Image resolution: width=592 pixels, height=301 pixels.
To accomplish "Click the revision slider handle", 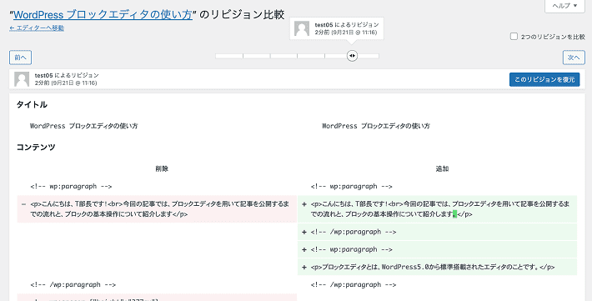I will [352, 56].
